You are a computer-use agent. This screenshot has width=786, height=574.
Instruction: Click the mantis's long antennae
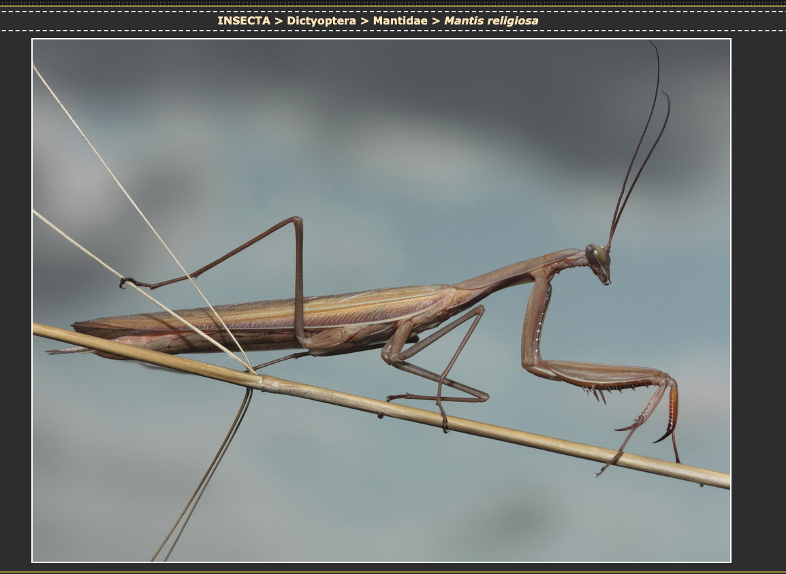pos(637,156)
